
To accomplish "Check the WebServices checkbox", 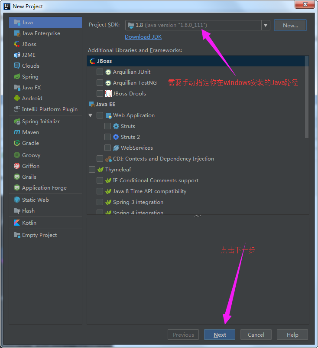I will tap(108, 148).
